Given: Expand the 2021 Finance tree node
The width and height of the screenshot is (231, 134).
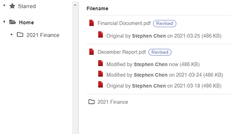Looking at the screenshot, I should 12,35.
